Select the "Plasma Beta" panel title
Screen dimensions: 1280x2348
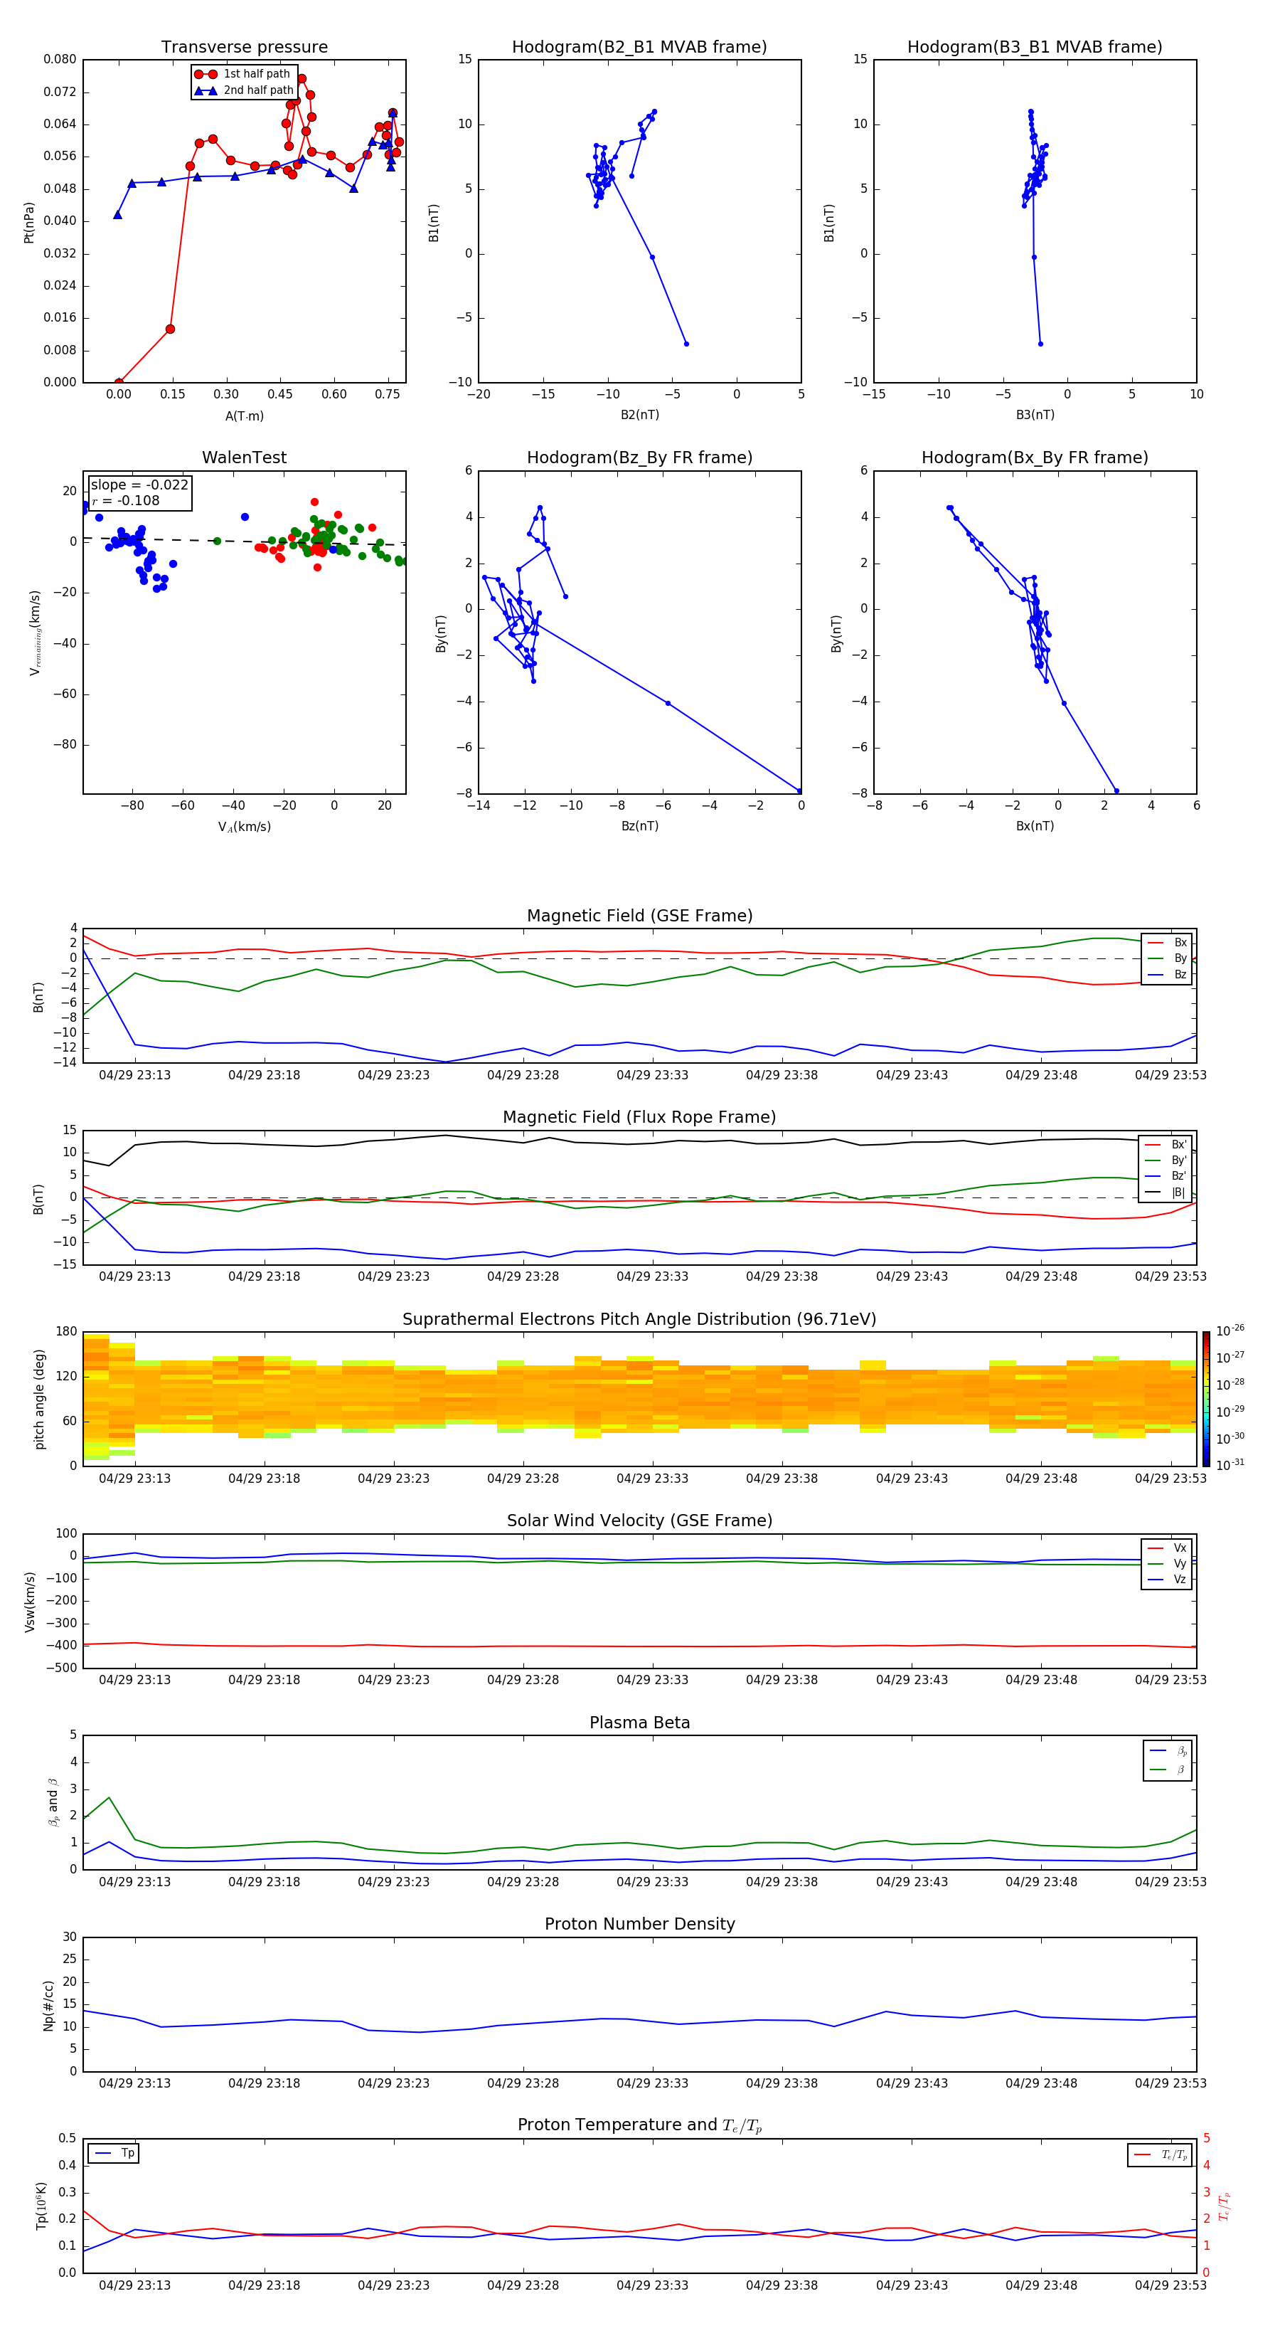pyautogui.click(x=639, y=1723)
